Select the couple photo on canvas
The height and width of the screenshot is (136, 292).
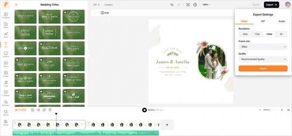tap(212, 62)
